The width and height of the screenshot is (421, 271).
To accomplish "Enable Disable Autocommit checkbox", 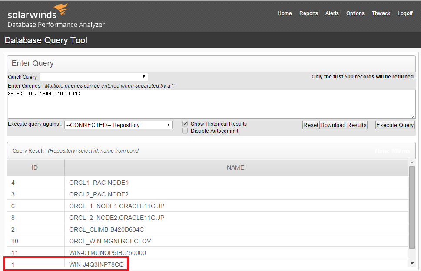I will point(185,131).
